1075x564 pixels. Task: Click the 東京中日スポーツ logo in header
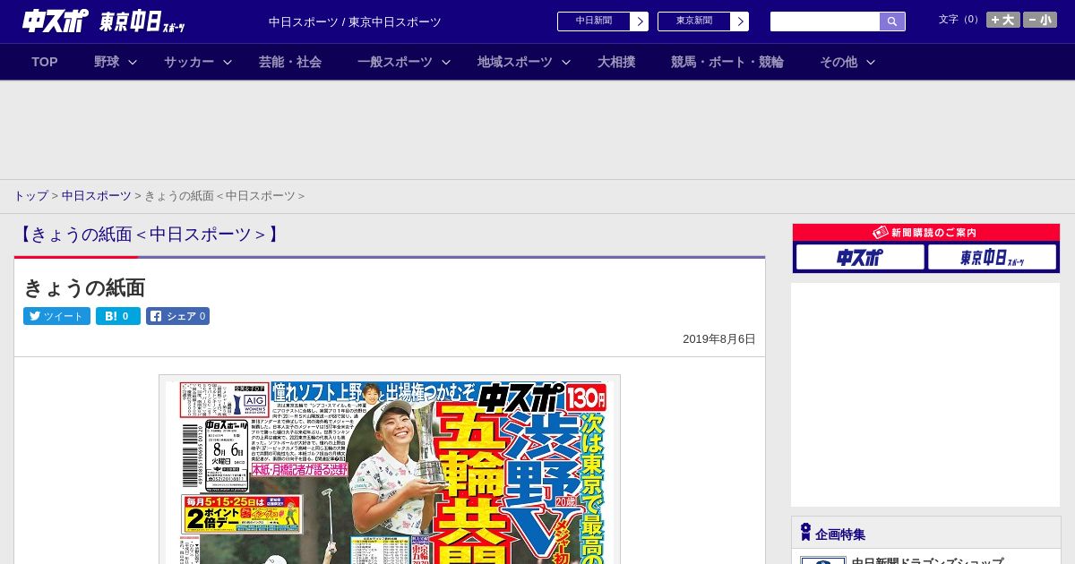click(x=142, y=21)
